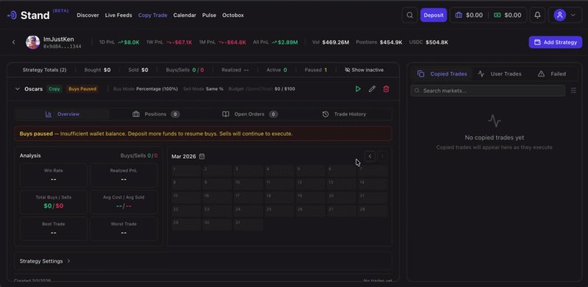Screen dimensions: 588x287
Task: Click the Buys paused warning banner
Action: [203, 134]
